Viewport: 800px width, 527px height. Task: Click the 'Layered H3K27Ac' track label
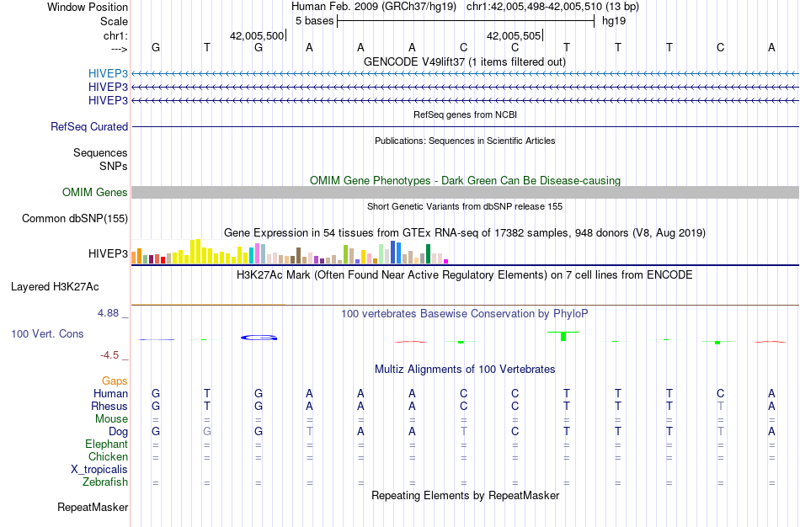(x=55, y=287)
